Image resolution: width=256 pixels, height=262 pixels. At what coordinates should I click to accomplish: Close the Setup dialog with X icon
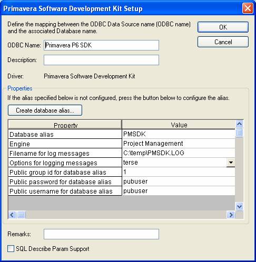pyautogui.click(x=248, y=8)
